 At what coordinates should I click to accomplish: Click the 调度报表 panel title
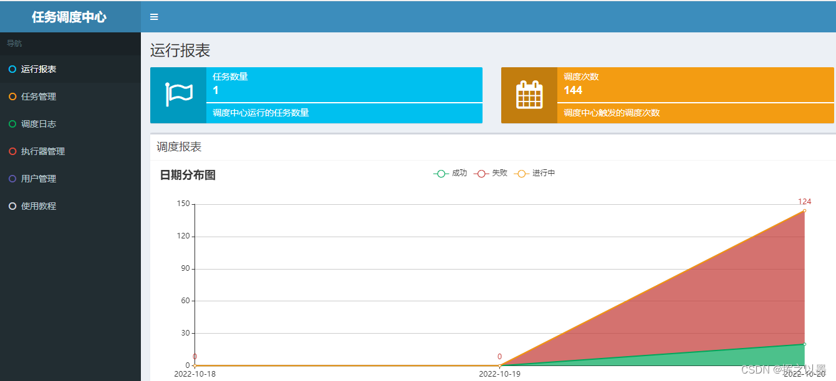(x=179, y=147)
